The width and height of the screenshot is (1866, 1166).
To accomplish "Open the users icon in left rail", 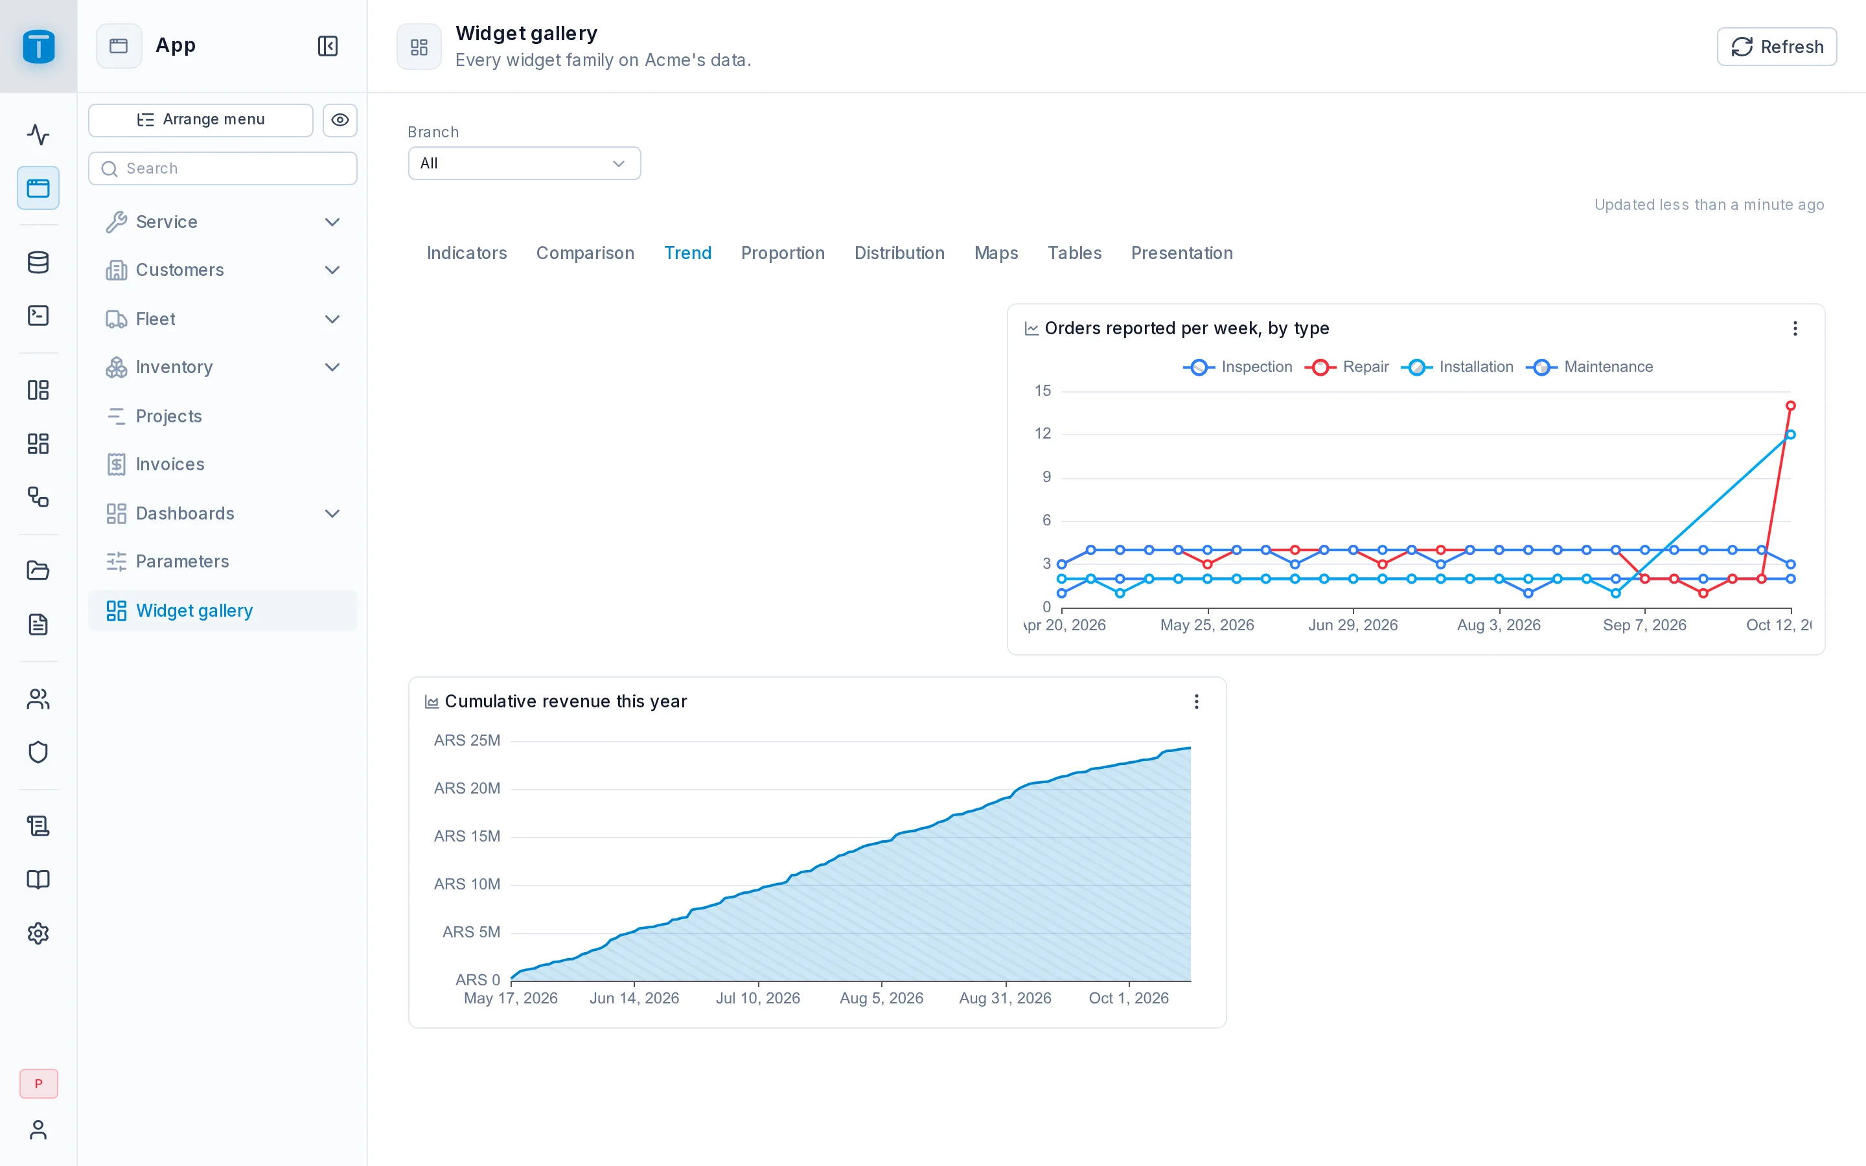I will 39,699.
